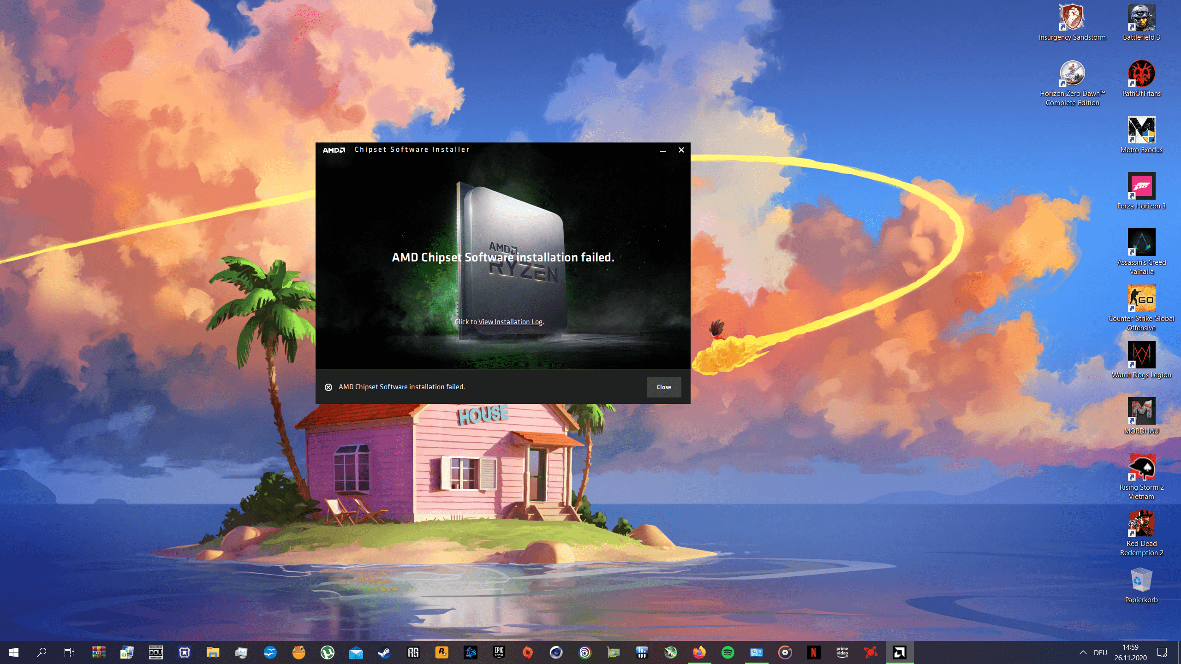
Task: Open Spotify from the taskbar
Action: pyautogui.click(x=728, y=652)
